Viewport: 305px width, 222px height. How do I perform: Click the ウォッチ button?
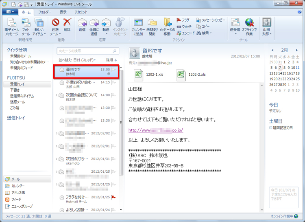(x=184, y=27)
